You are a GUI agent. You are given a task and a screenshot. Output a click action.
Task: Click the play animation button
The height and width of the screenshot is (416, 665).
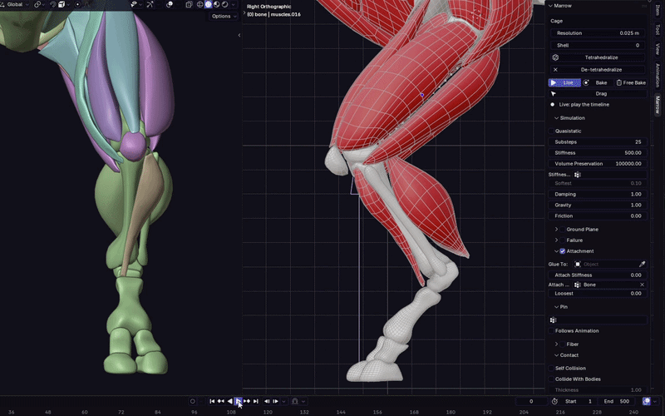click(239, 401)
